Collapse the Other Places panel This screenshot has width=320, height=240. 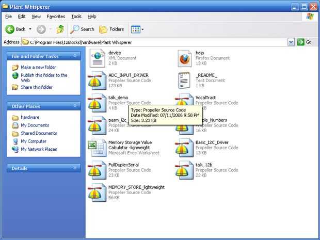(75, 106)
